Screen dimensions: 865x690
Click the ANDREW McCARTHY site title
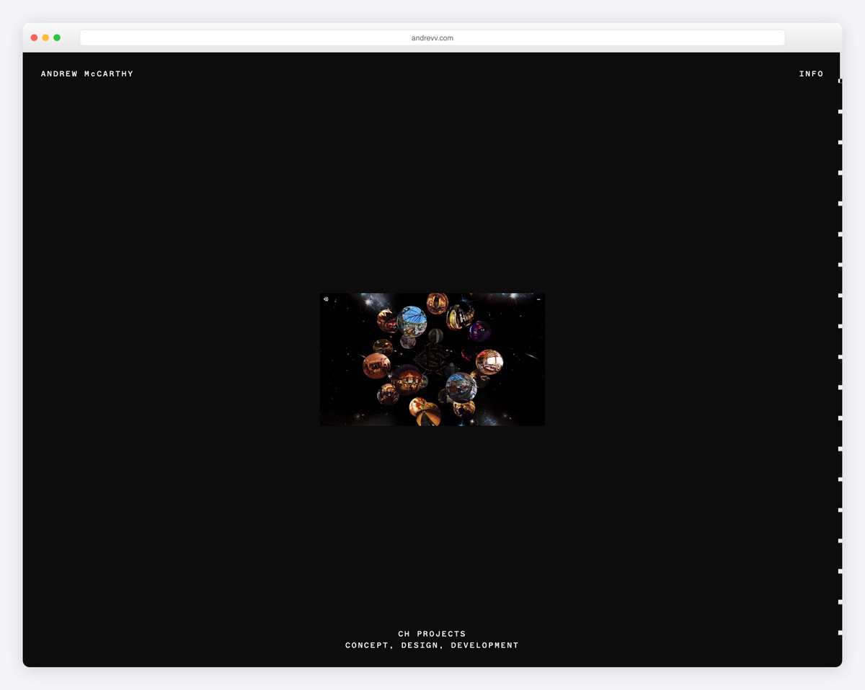(x=87, y=74)
